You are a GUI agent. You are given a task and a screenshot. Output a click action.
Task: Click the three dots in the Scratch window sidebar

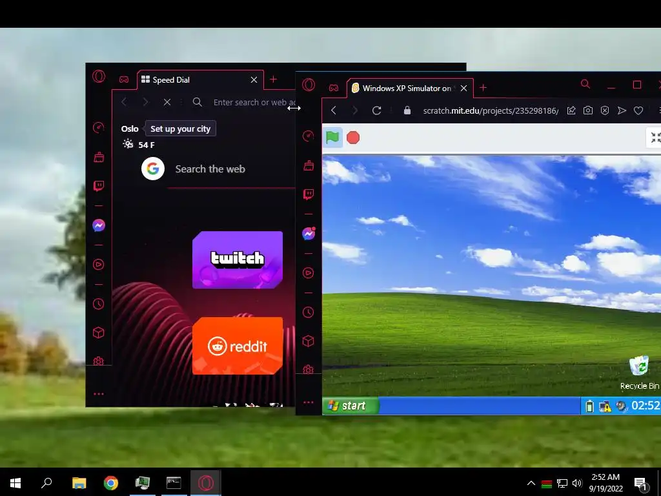tap(309, 402)
